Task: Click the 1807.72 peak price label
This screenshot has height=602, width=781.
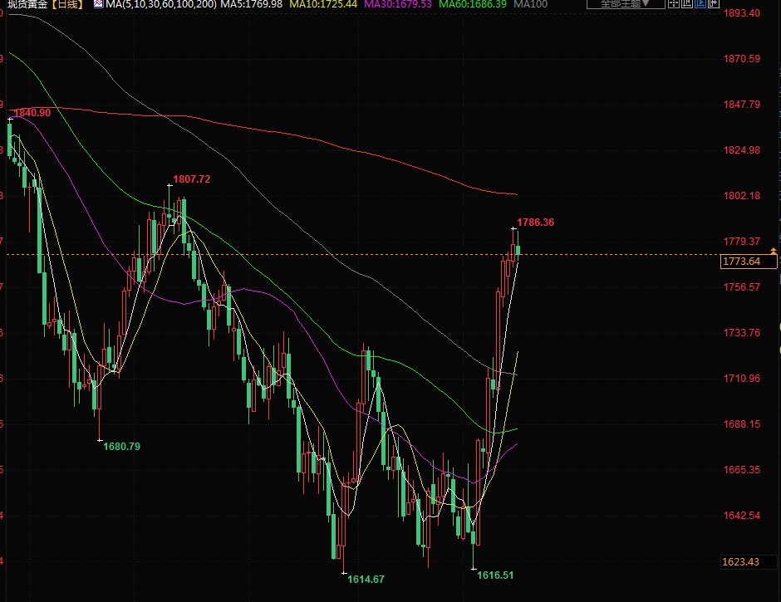Action: coord(191,179)
